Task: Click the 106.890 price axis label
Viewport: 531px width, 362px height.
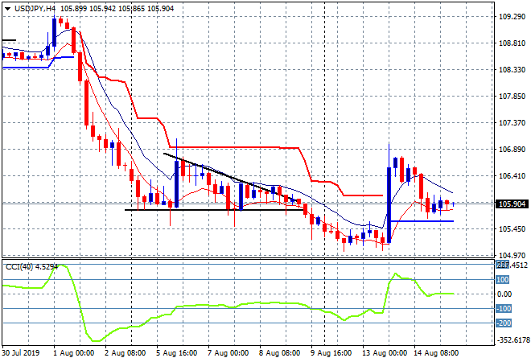Action: (511, 150)
